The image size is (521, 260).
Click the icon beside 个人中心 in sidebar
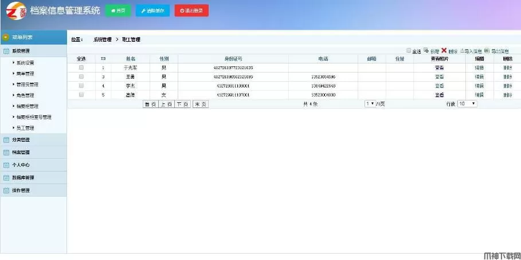click(x=6, y=165)
